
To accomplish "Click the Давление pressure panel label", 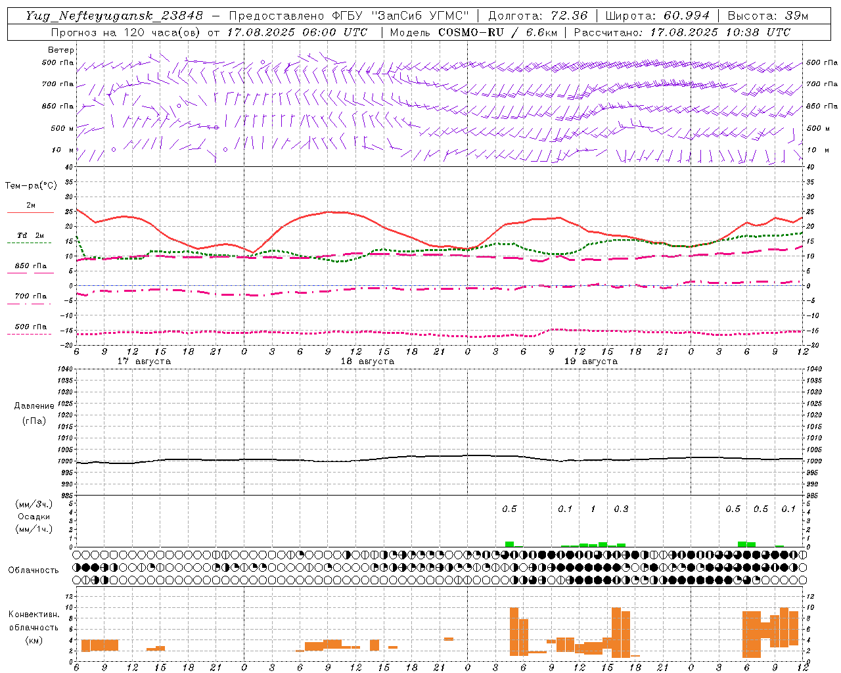I will (x=34, y=406).
